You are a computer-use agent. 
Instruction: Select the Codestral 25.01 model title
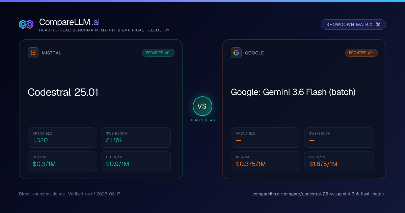pos(63,92)
